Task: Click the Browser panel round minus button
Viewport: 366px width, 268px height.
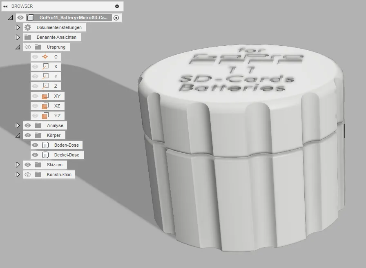Action: click(x=117, y=6)
